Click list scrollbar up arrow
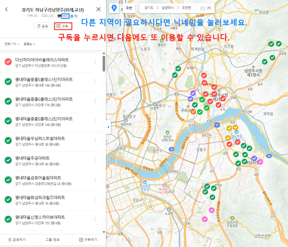Image resolution: width=288 pixels, height=247 pixels. [104, 53]
